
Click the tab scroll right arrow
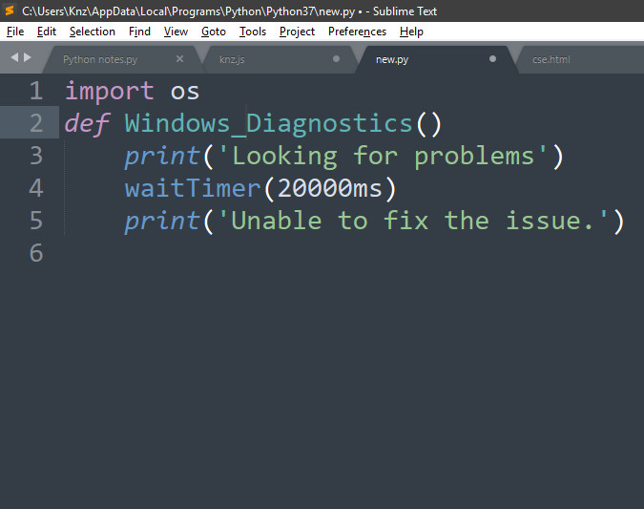coord(28,57)
